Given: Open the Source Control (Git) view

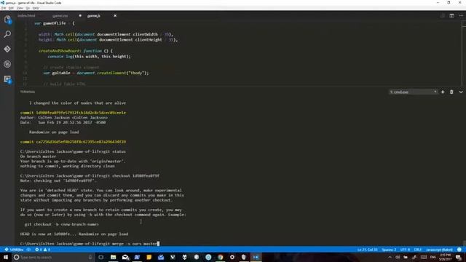Looking at the screenshot, I should tap(7, 49).
